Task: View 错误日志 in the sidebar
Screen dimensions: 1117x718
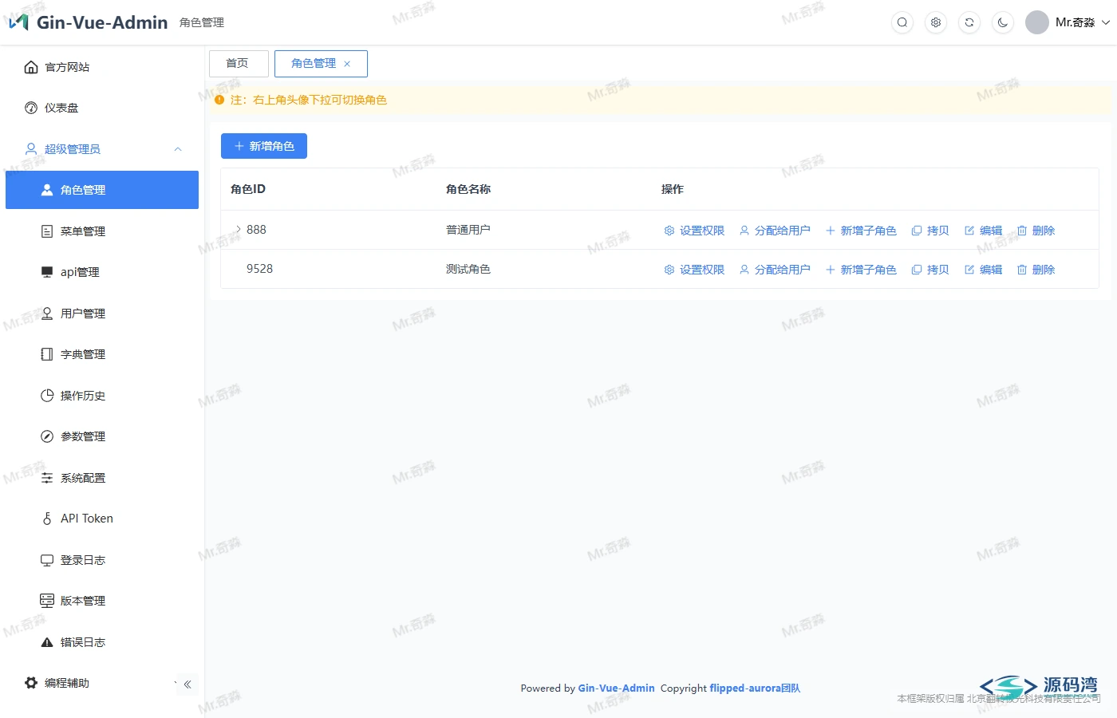Action: click(x=102, y=642)
